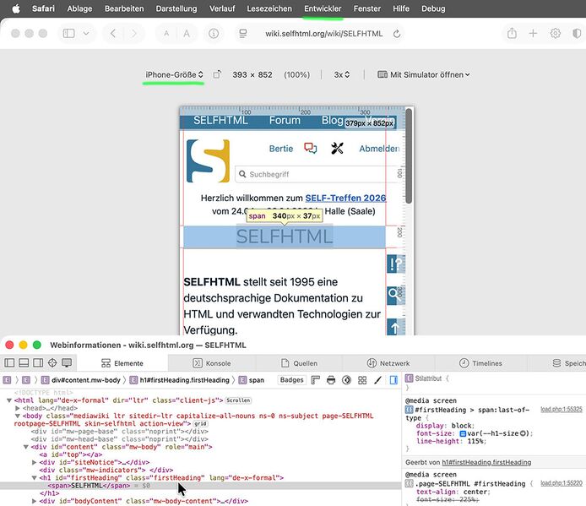
Task: Open the Entwickler menu
Action: click(x=323, y=8)
